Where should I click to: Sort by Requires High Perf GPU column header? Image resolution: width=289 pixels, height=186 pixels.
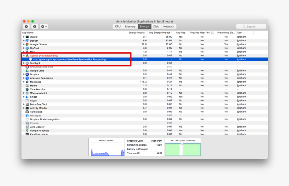pyautogui.click(x=202, y=33)
